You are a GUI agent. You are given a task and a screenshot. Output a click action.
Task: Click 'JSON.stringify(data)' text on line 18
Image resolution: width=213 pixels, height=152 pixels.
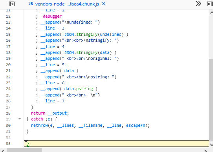pos(88,52)
